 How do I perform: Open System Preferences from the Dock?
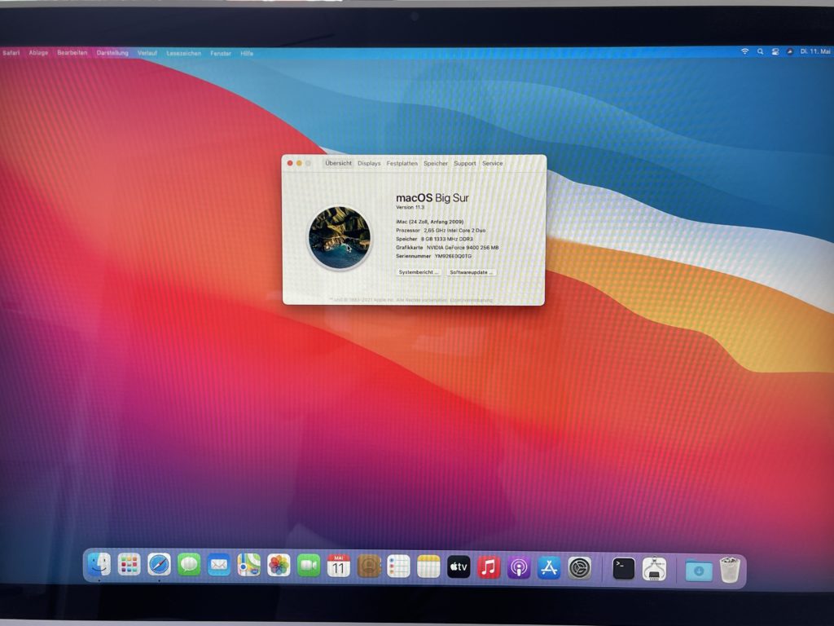tap(579, 568)
